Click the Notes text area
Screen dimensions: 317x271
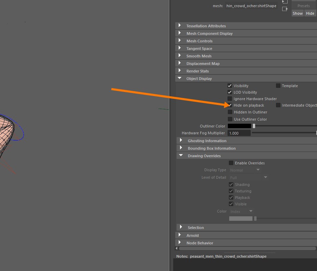pos(245,265)
